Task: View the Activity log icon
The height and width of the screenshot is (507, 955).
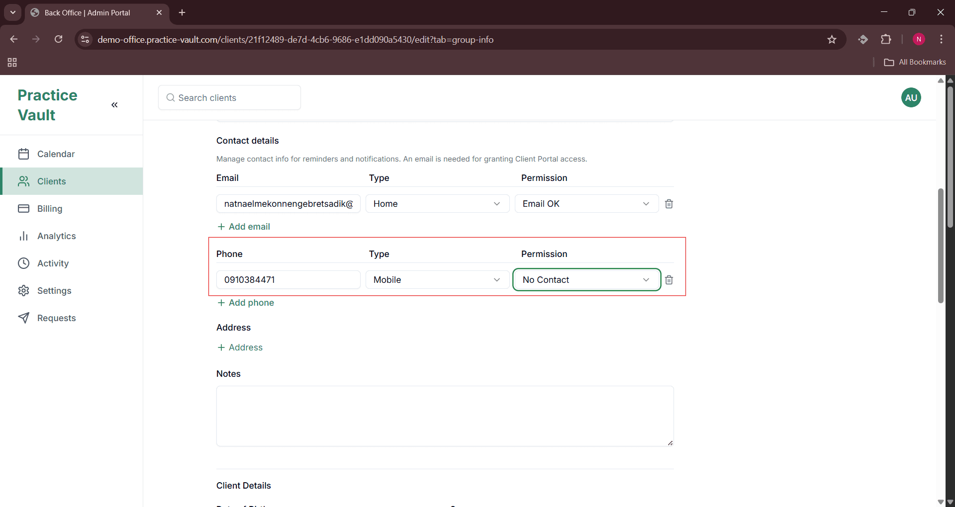Action: point(24,263)
